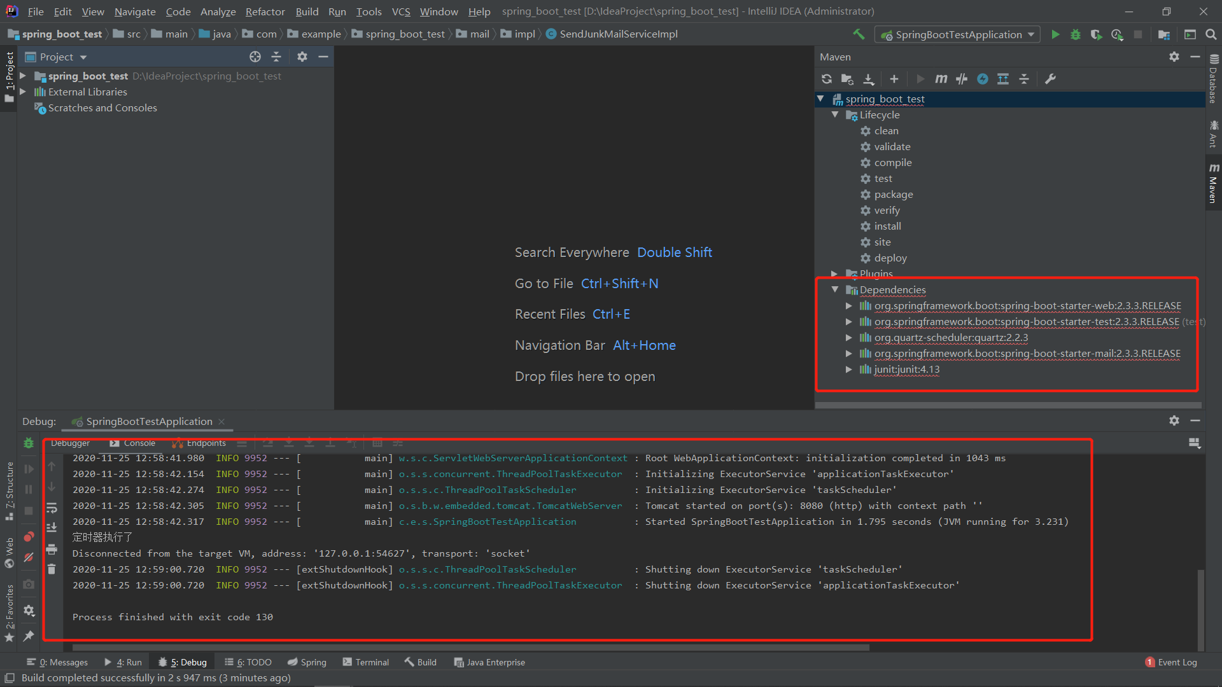Clear console output with trash icon
The width and height of the screenshot is (1222, 687).
pos(52,569)
